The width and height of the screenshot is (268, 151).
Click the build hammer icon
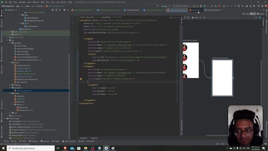tap(157, 6)
